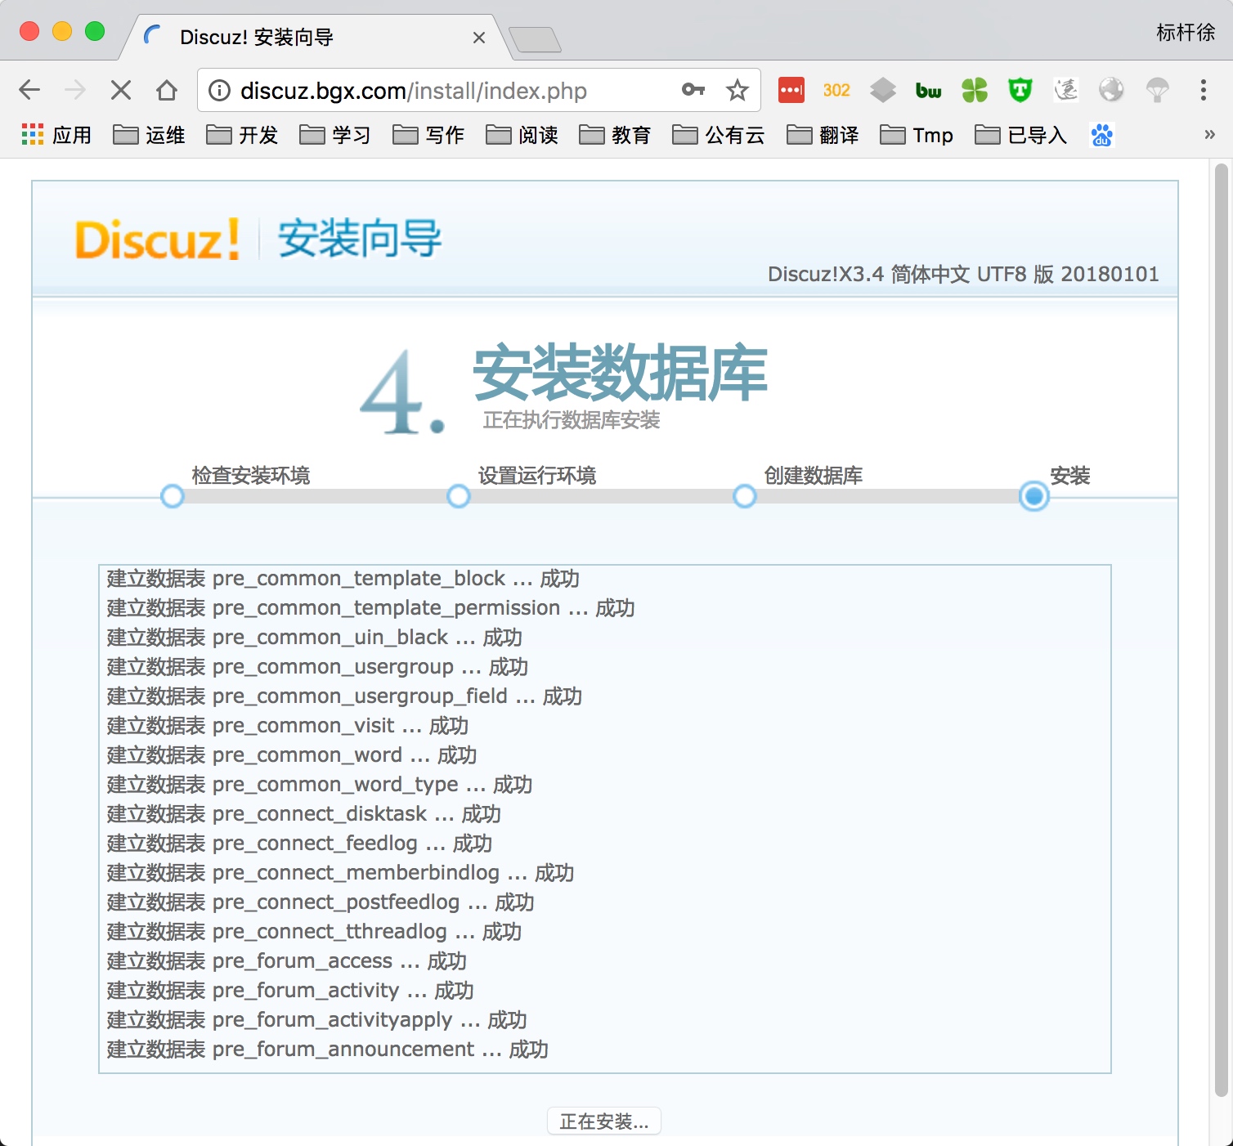Click the macOS green fullscreen window button

click(95, 31)
